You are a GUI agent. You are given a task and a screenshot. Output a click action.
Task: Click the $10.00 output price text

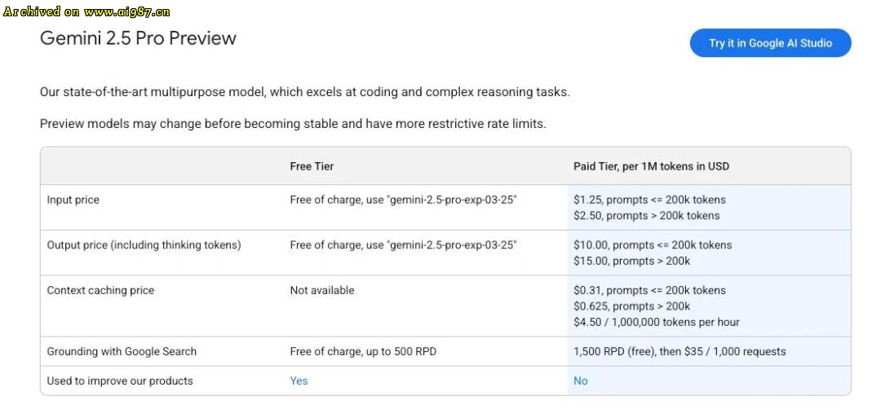coord(653,245)
